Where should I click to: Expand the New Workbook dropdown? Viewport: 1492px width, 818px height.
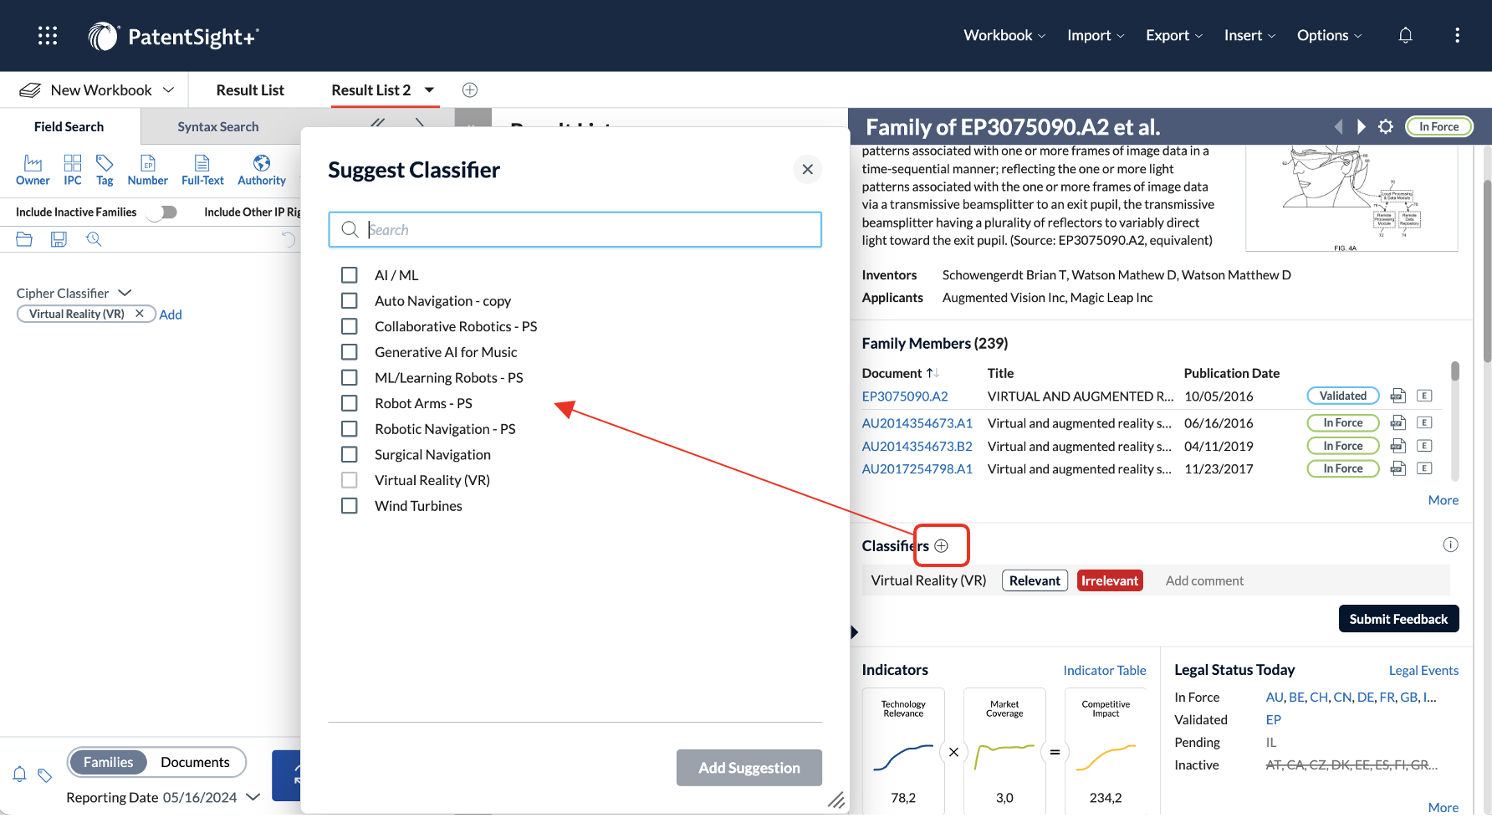tap(168, 89)
